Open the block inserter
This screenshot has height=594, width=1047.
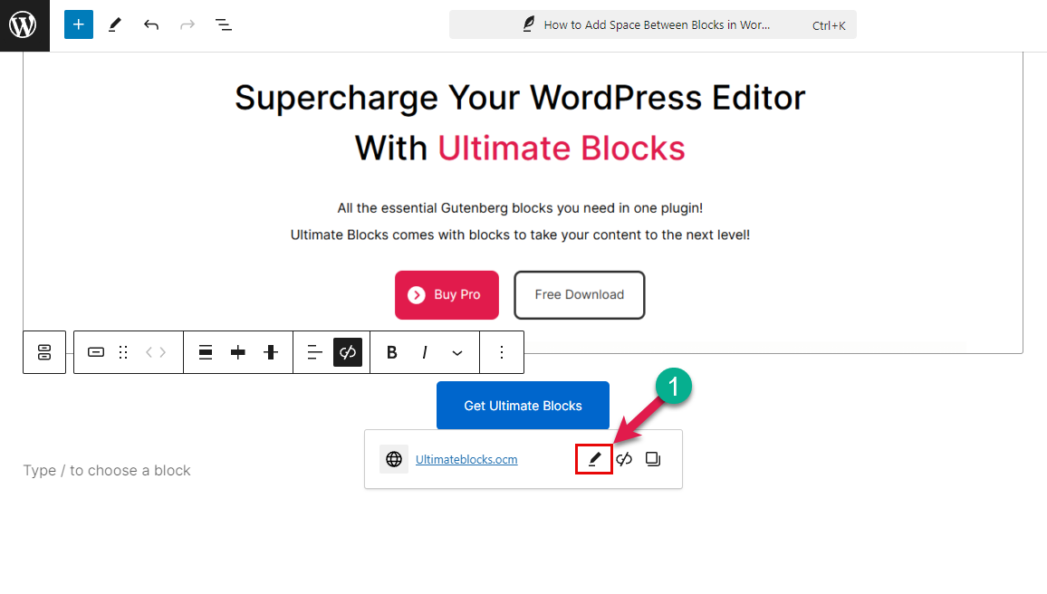78,24
